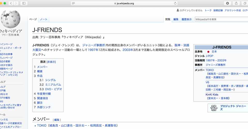Open the 関連ページの更新状況 sidebar link

point(11,123)
